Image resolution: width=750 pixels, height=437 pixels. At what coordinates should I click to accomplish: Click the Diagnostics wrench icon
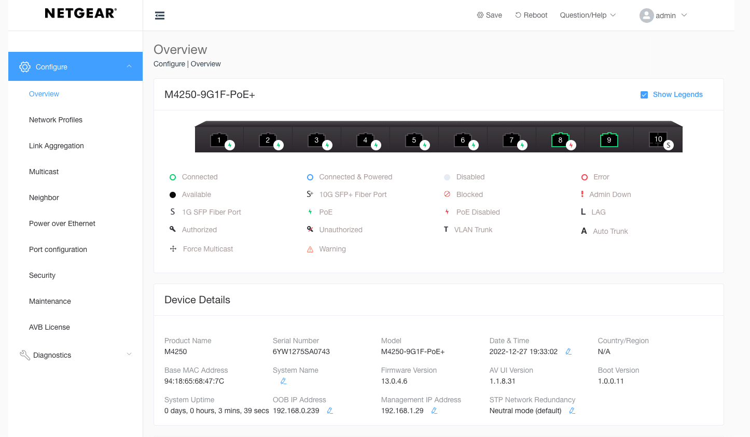pyautogui.click(x=25, y=355)
